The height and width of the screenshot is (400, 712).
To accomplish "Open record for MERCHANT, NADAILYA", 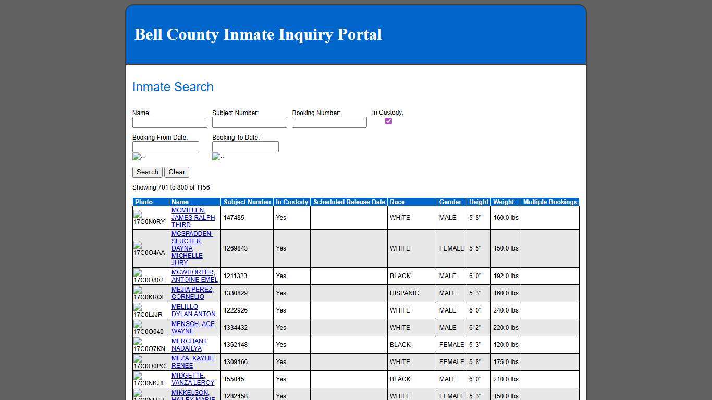I will point(190,345).
